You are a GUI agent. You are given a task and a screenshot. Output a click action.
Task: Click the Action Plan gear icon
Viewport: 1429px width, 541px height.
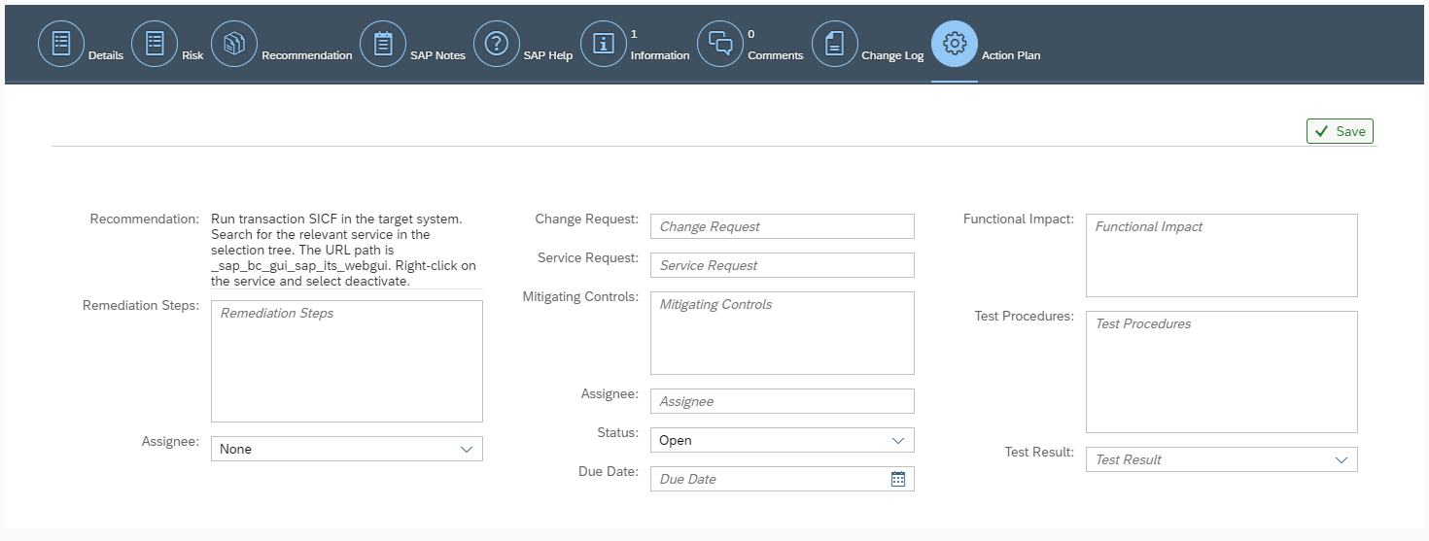point(955,44)
